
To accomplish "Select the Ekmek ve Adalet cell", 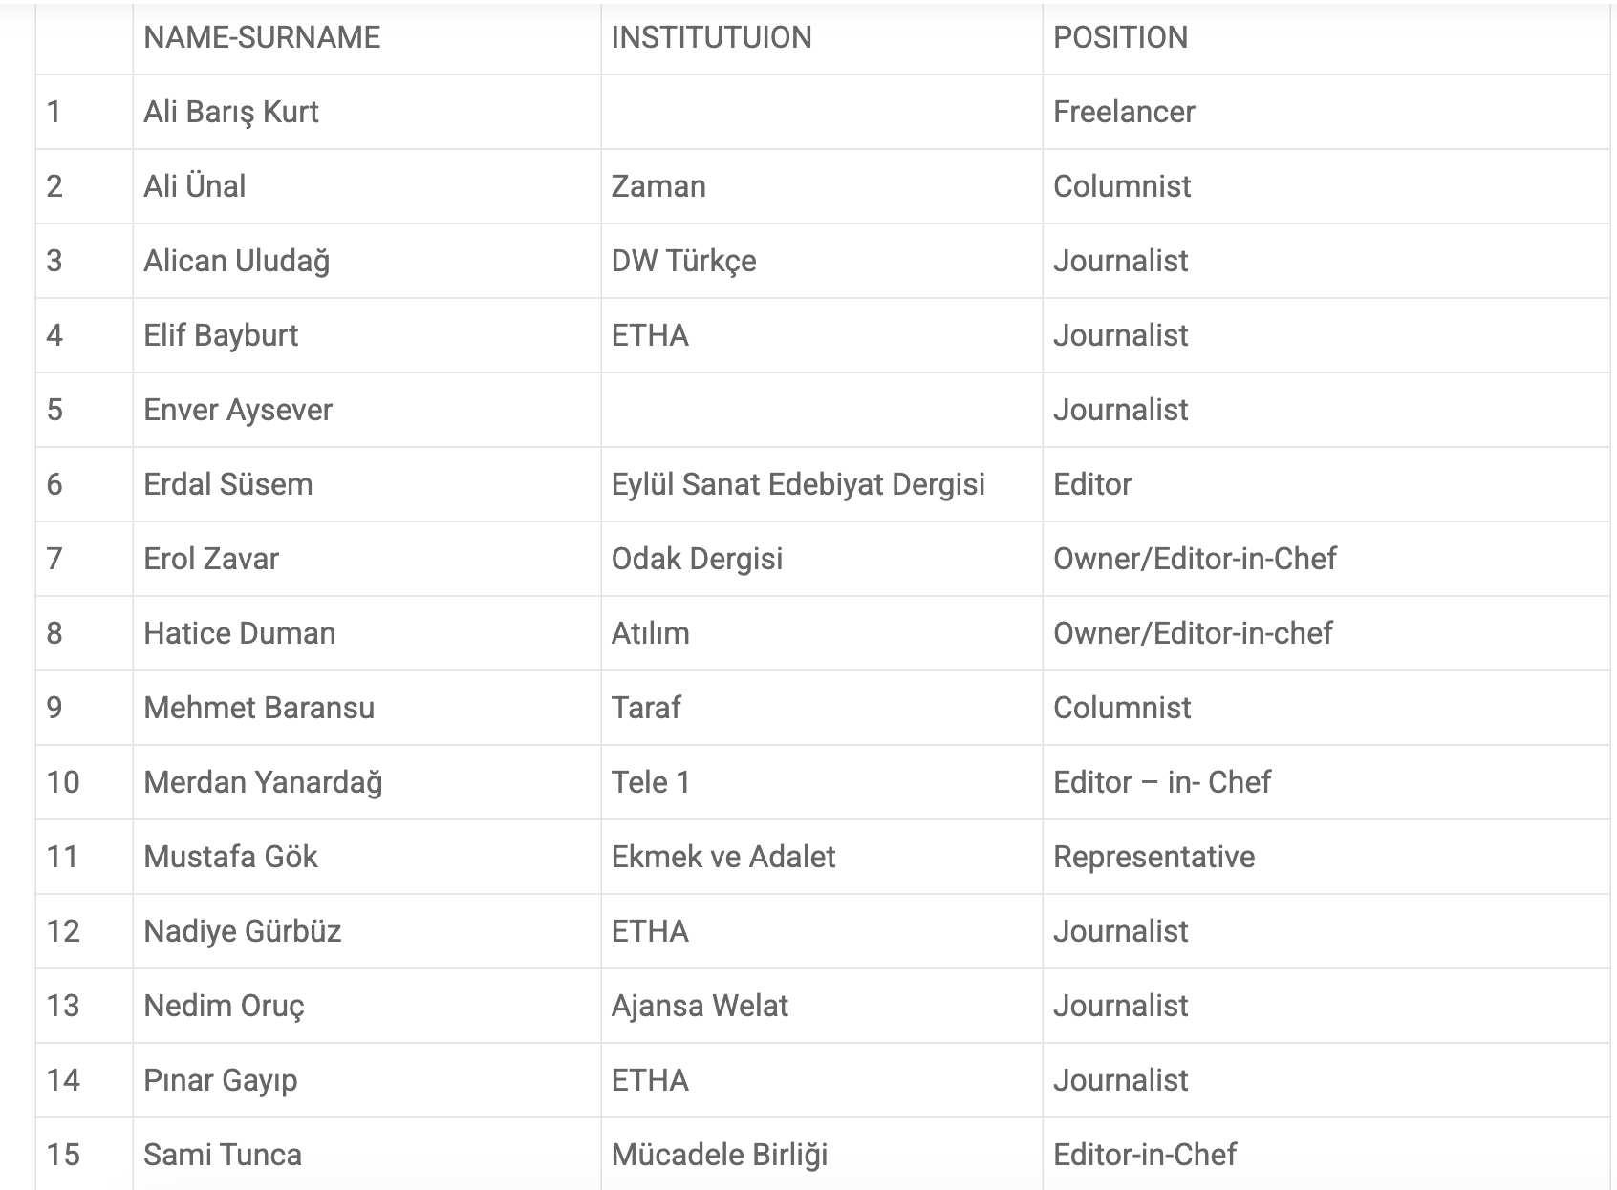I will (x=723, y=857).
